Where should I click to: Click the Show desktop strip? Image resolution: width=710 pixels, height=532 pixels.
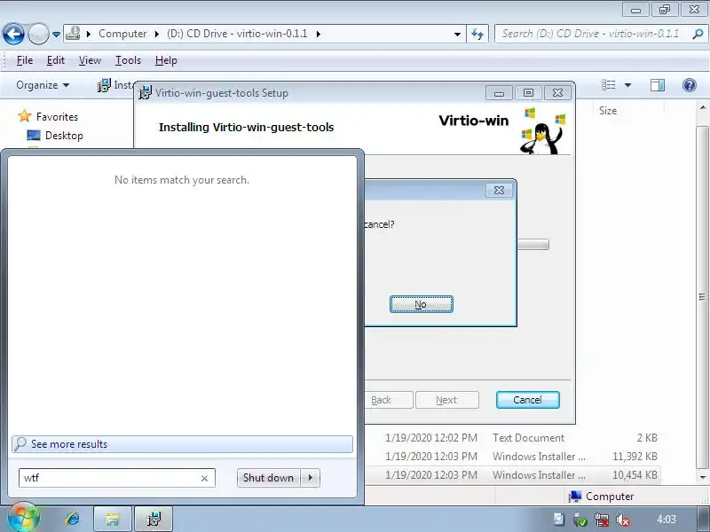(701, 519)
